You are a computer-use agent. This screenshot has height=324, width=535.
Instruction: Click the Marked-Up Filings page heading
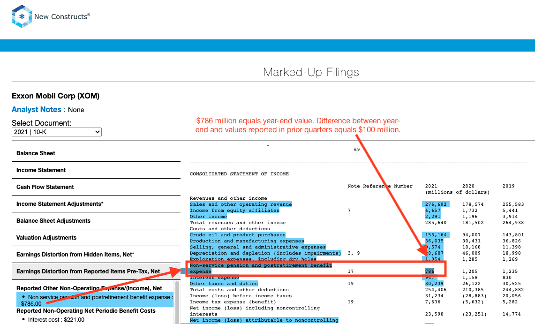click(x=311, y=72)
